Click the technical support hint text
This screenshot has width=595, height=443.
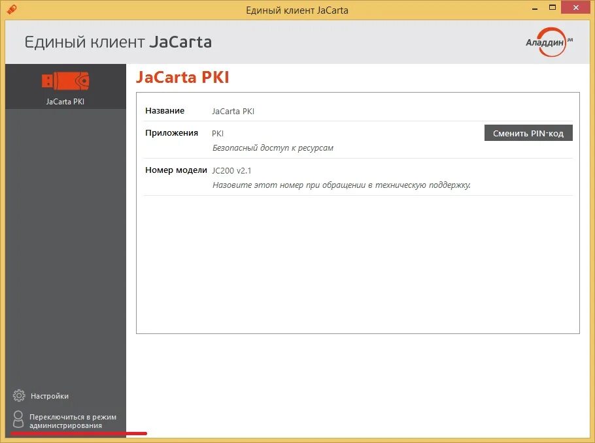[341, 185]
